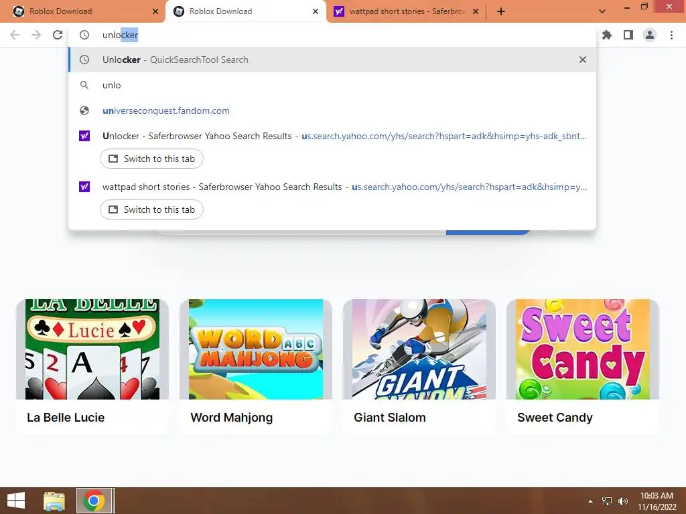The height and width of the screenshot is (514, 686).
Task: Open the profile avatar menu
Action: (650, 35)
